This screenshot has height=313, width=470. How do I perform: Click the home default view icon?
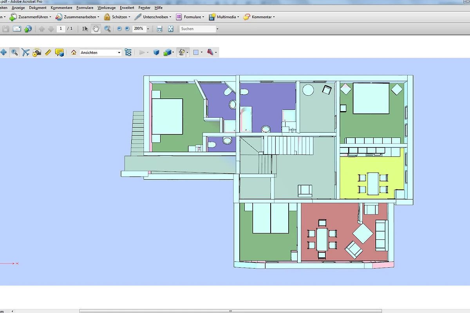pos(74,52)
